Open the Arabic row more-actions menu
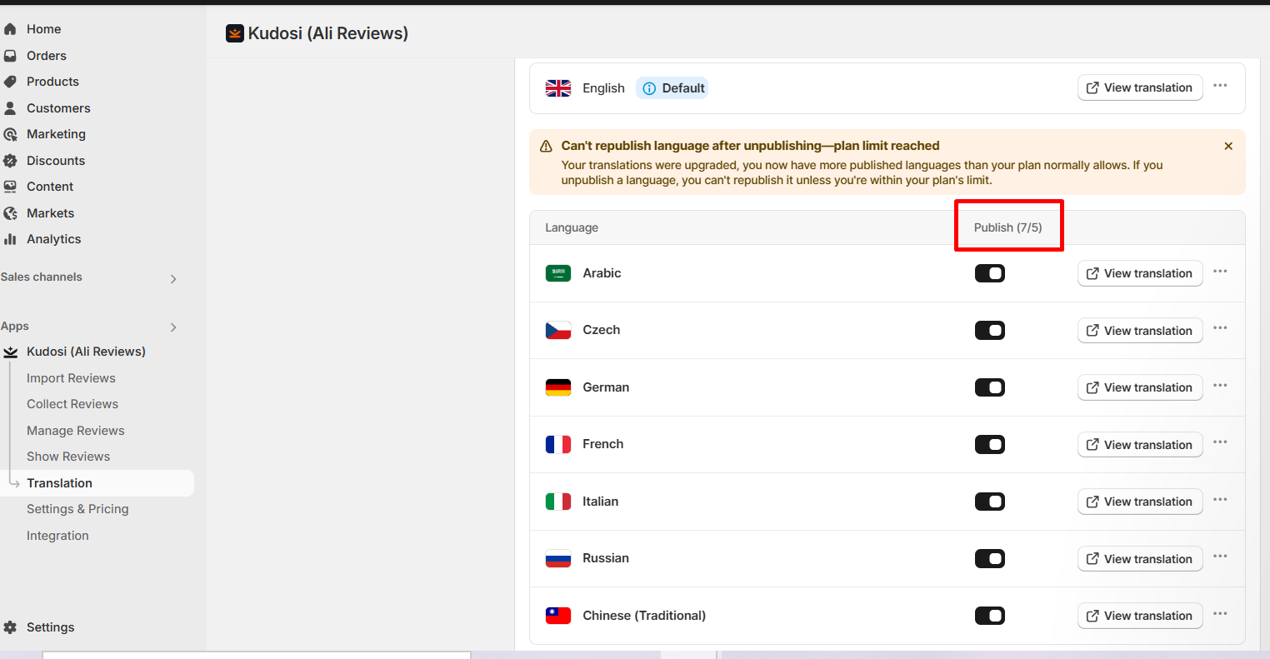This screenshot has height=659, width=1270. [1221, 272]
